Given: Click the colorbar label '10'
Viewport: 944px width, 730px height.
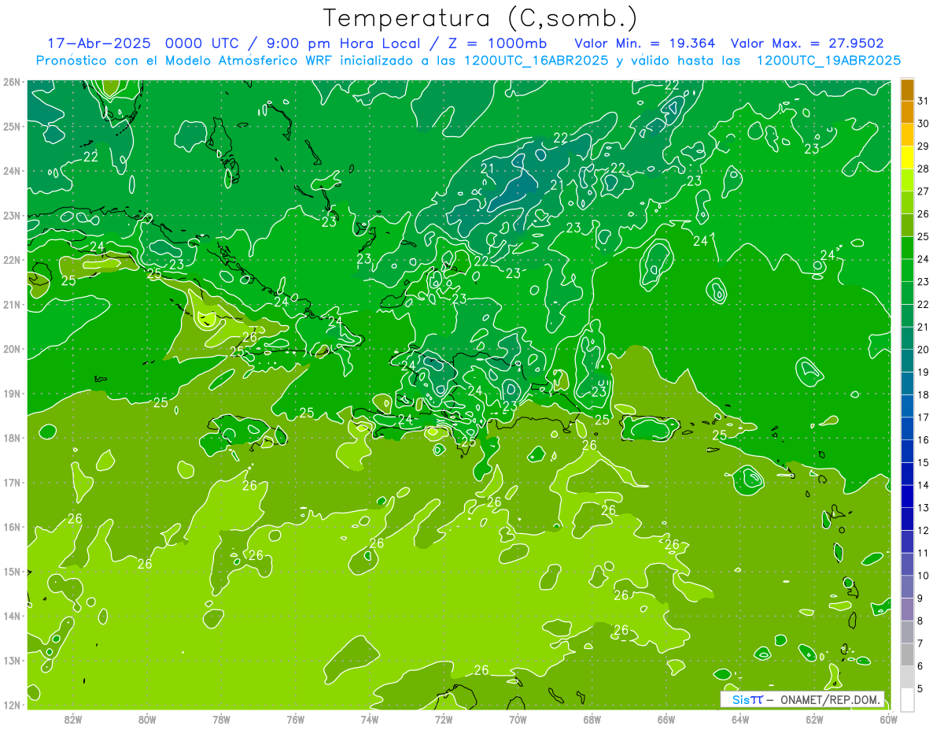Looking at the screenshot, I should (x=923, y=576).
